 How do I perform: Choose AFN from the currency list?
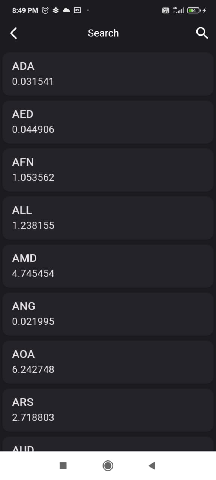108,169
